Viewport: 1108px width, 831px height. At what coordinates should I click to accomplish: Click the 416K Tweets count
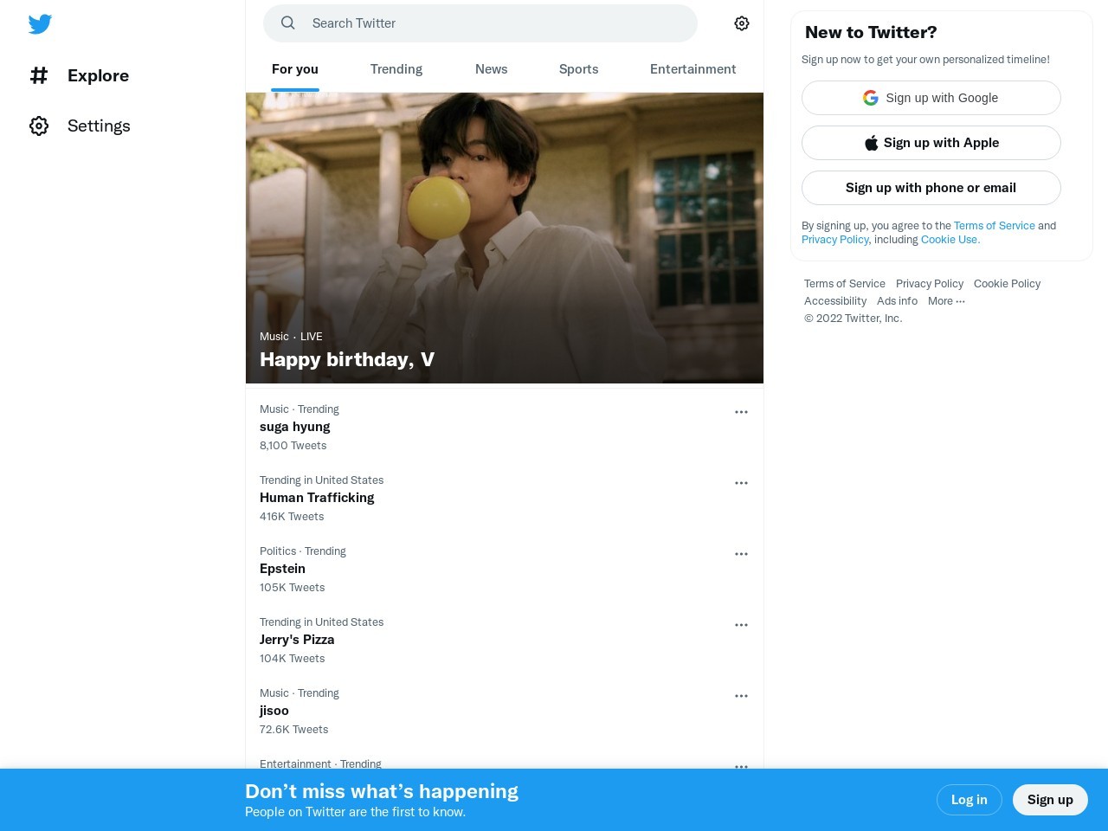click(292, 517)
